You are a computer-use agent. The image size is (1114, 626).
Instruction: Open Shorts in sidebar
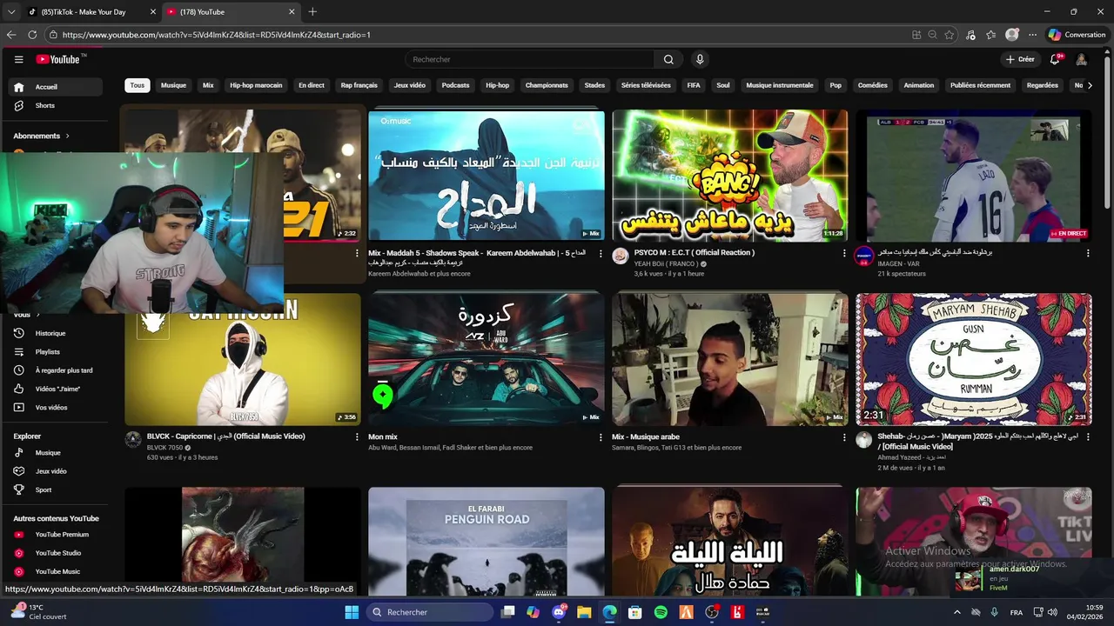pyautogui.click(x=56, y=105)
